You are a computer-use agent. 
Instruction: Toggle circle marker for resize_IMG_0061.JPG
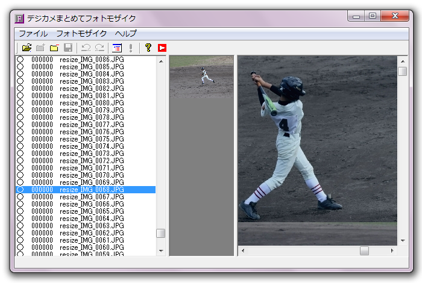pos(20,240)
